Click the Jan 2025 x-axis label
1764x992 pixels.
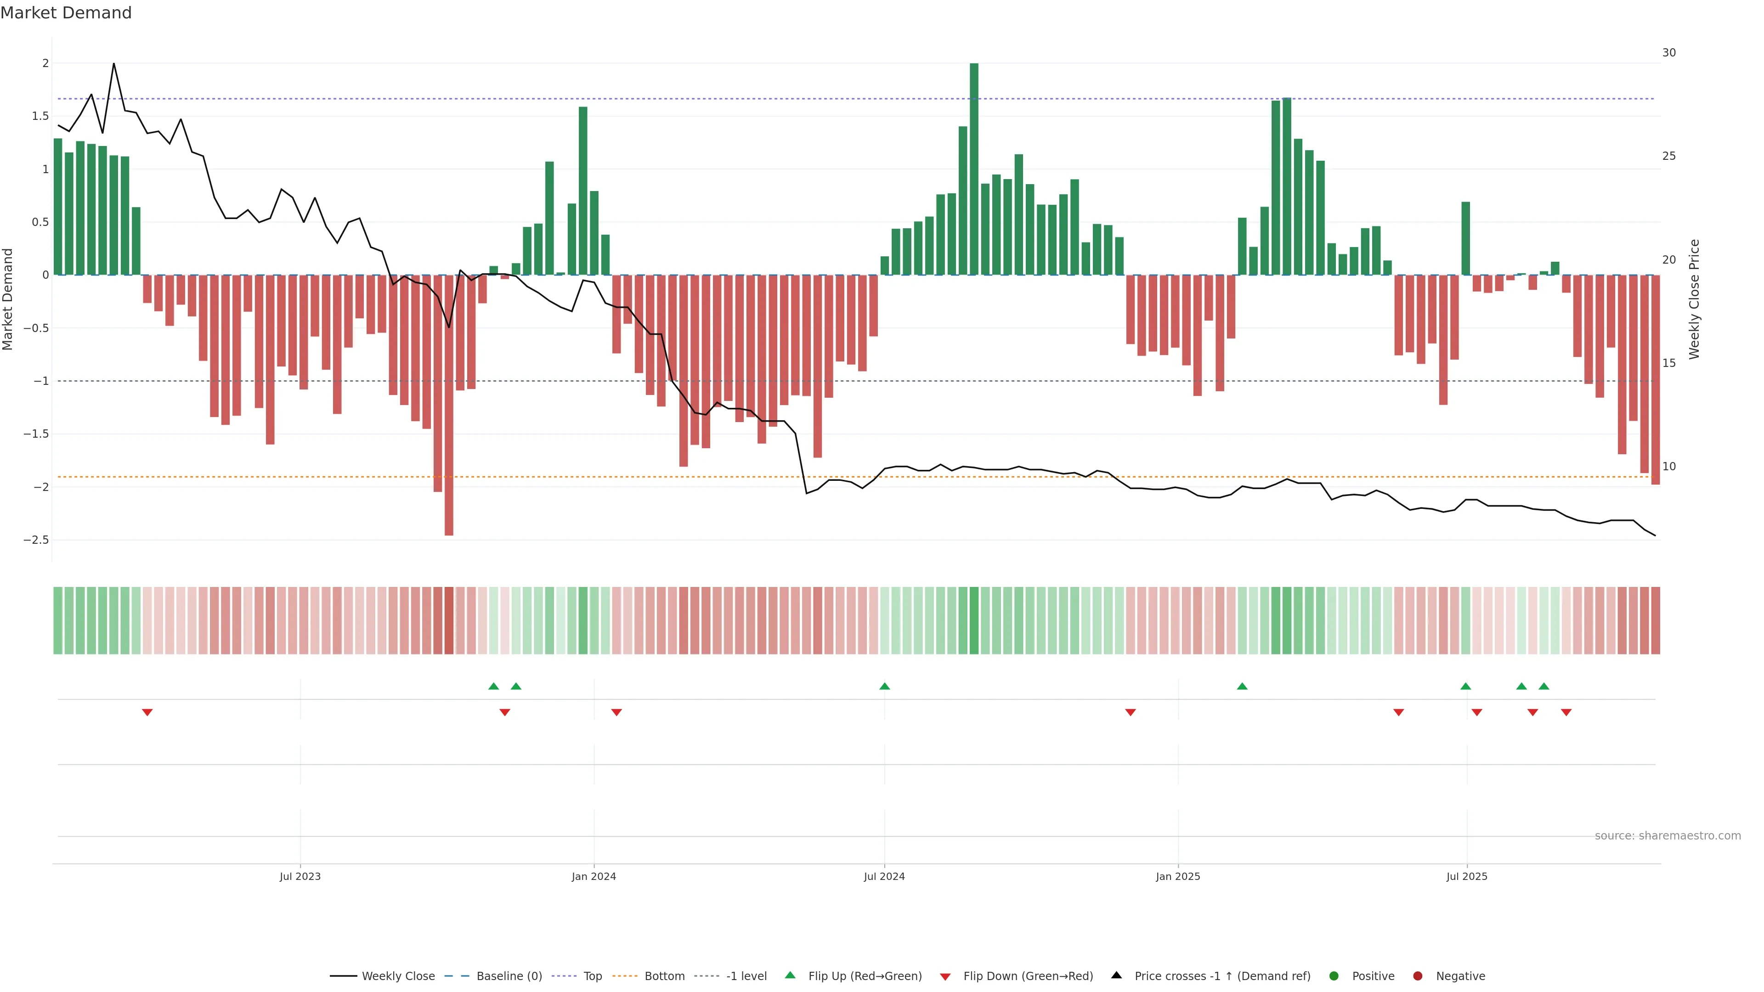pyautogui.click(x=1178, y=876)
